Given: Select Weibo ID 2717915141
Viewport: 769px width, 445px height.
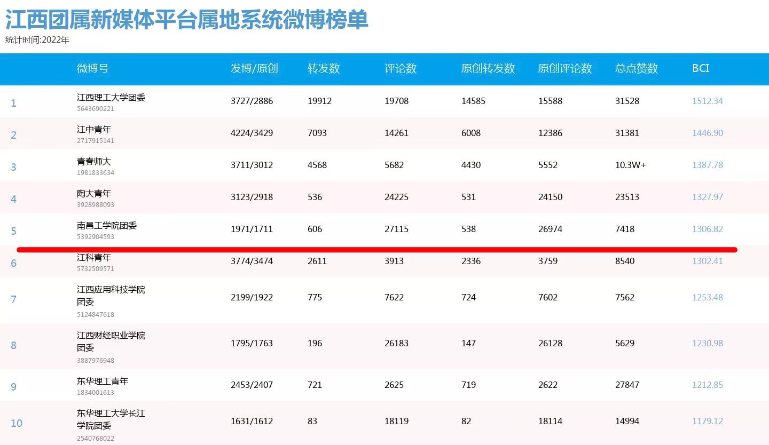Looking at the screenshot, I should tap(96, 141).
